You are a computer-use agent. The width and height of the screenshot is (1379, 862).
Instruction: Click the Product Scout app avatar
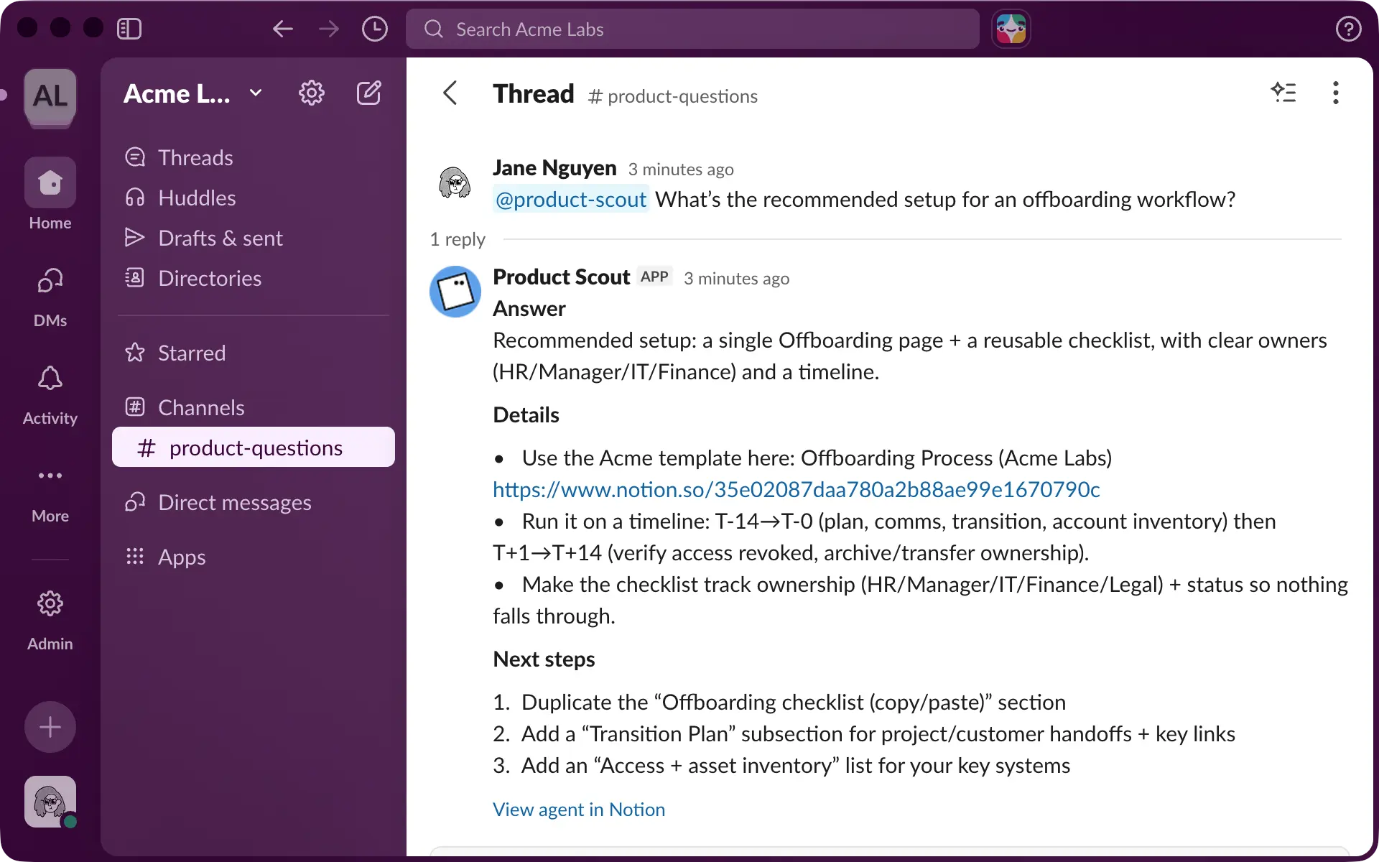(455, 292)
